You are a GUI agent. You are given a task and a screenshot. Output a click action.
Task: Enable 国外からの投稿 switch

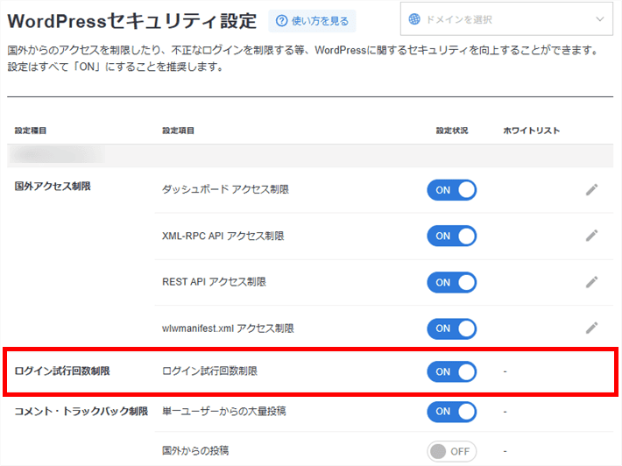[x=452, y=451]
